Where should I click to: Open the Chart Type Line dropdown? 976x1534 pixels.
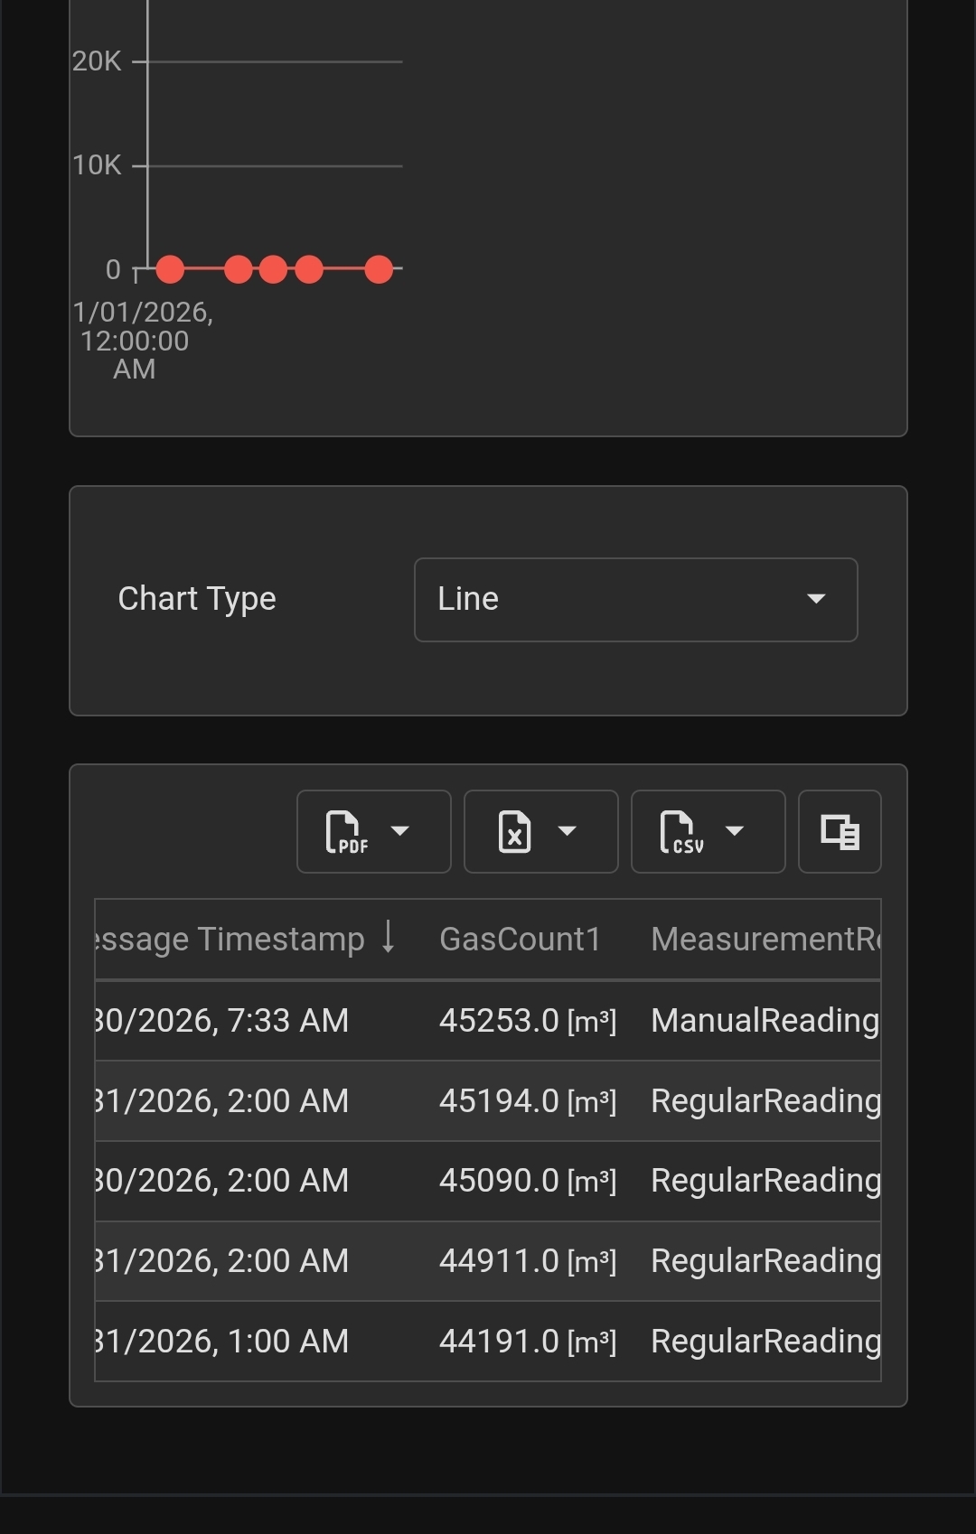pos(635,600)
